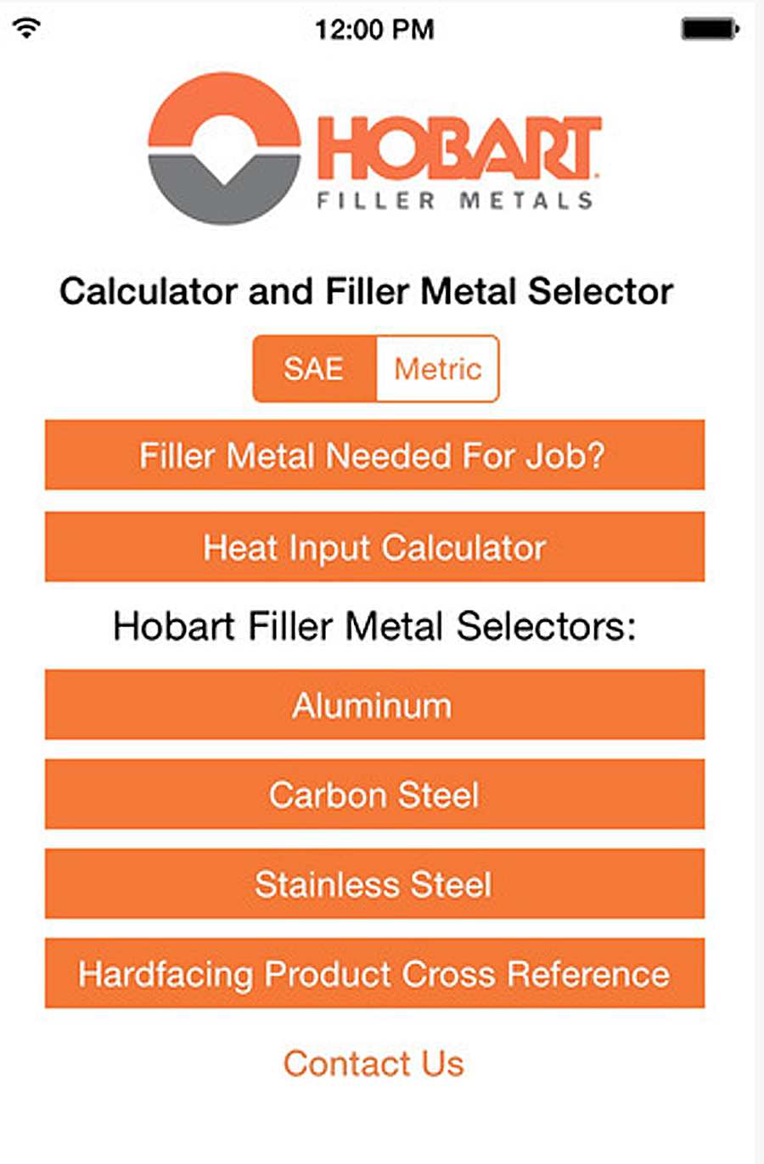Open Hardfacing Product Cross Reference
Image resolution: width=764 pixels, height=1164 pixels.
point(374,974)
